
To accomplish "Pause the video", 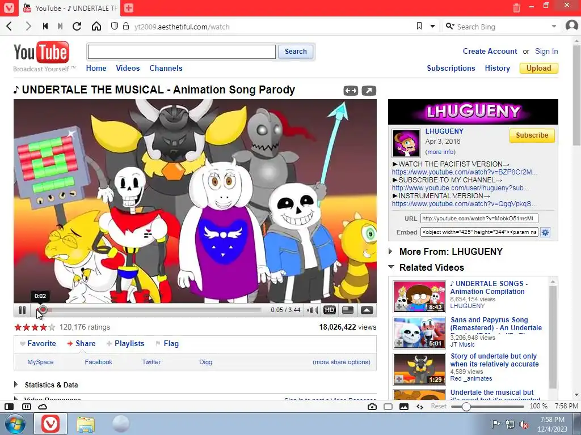I will [x=22, y=310].
